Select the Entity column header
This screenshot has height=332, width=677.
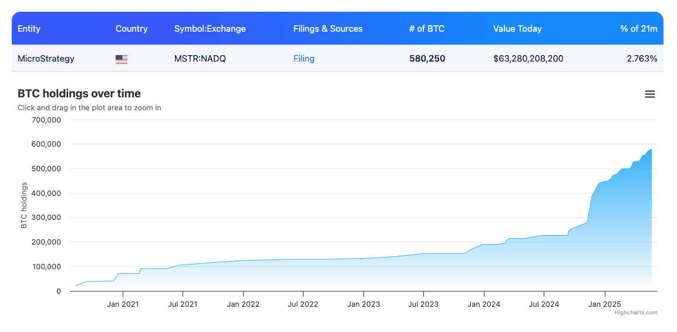(x=29, y=29)
